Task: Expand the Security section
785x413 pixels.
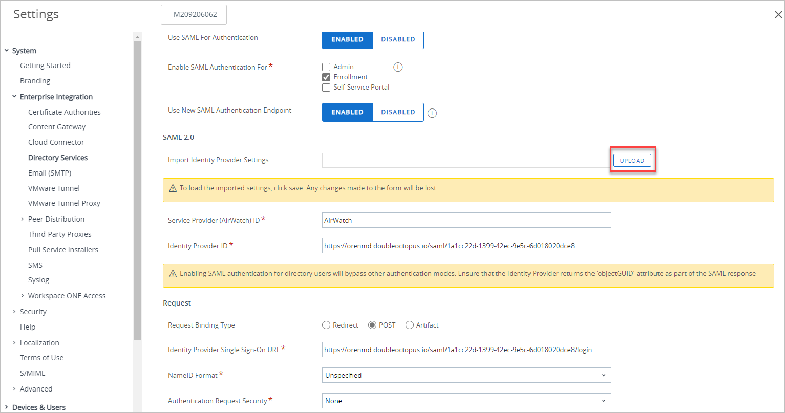Action: pos(14,312)
